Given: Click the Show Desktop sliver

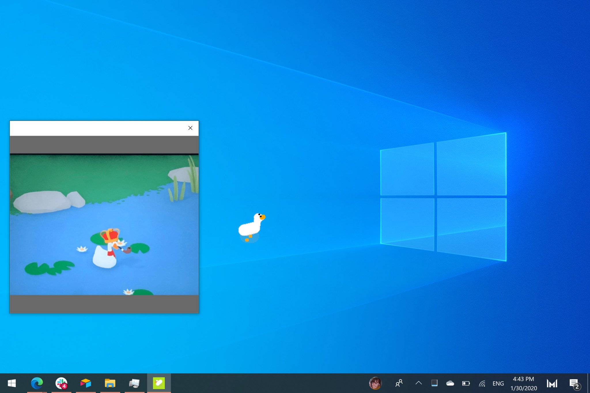Looking at the screenshot, I should (x=589, y=383).
